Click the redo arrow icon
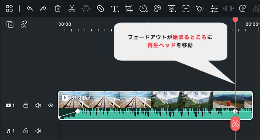Image resolution: width=260 pixels, height=140 pixels. tap(44, 8)
